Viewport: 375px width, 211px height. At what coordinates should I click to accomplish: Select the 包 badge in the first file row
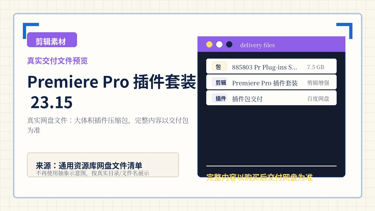[x=219, y=66]
